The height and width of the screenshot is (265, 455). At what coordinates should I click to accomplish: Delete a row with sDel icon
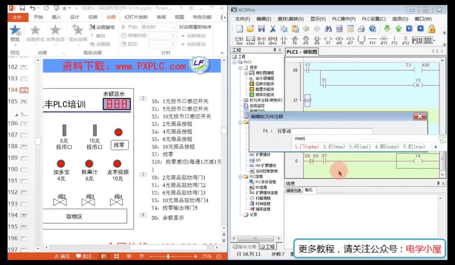pos(273,40)
